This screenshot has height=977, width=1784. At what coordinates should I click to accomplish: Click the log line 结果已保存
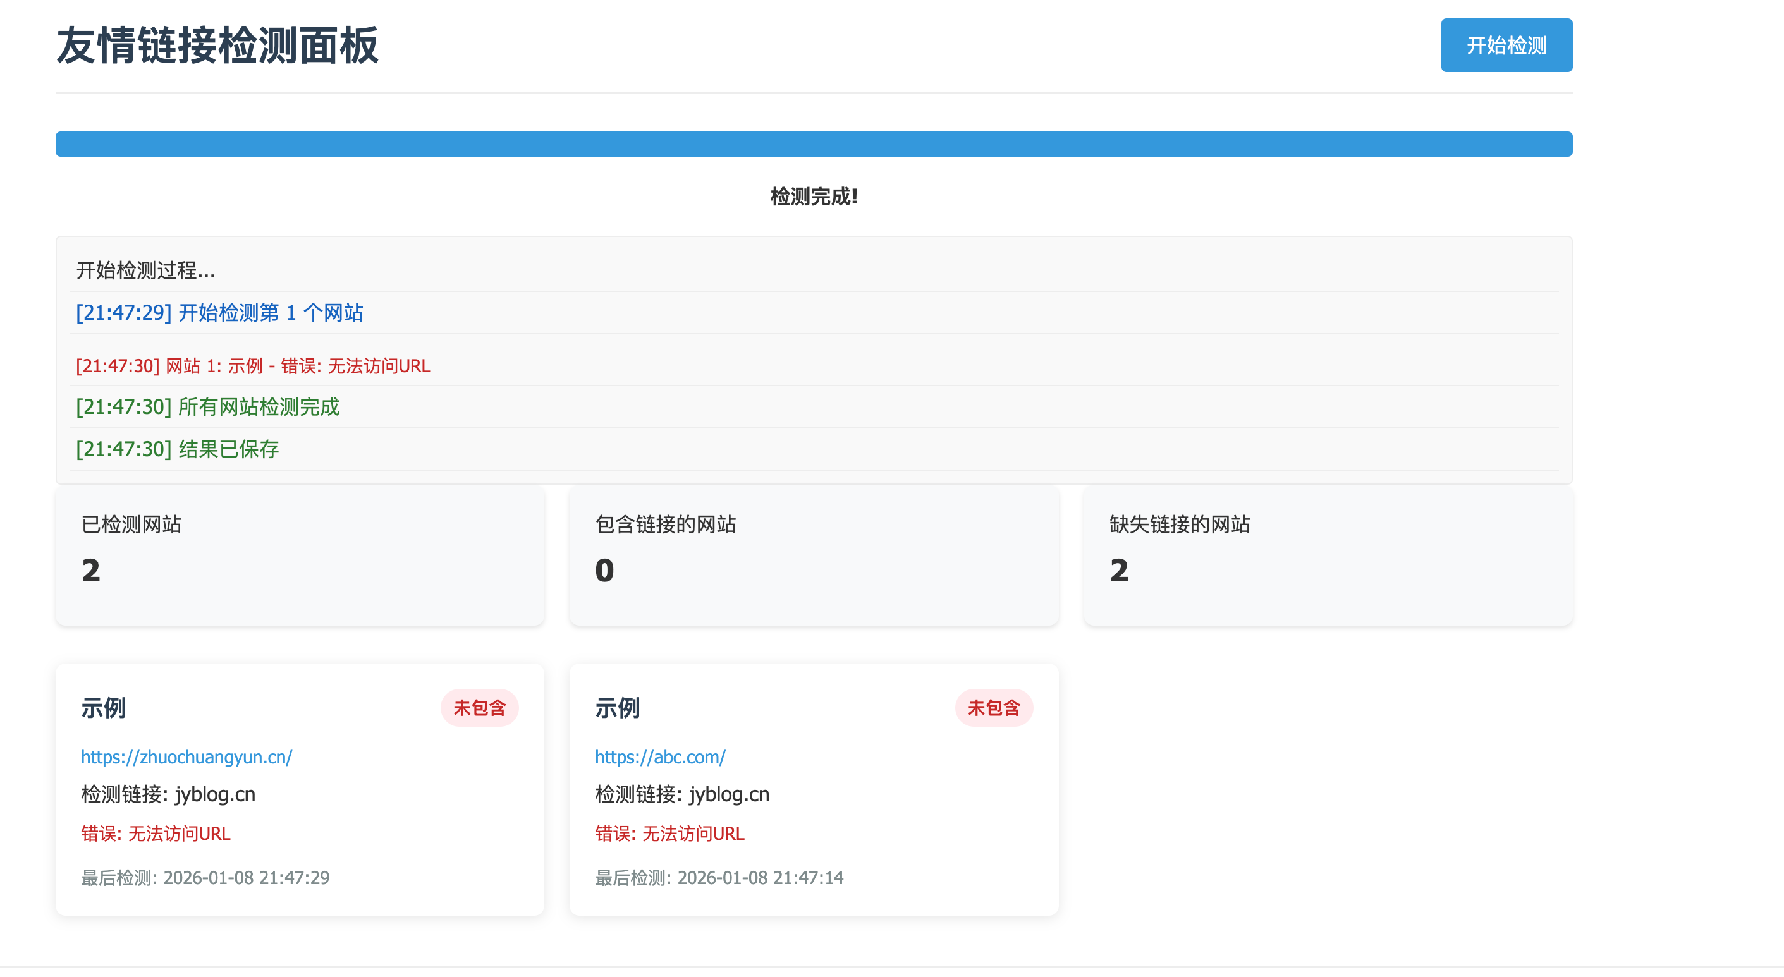tap(177, 449)
